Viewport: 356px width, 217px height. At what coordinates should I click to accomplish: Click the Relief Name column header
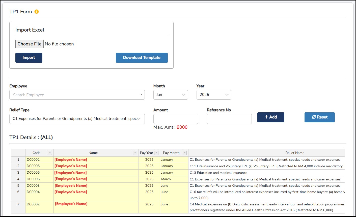294,153
